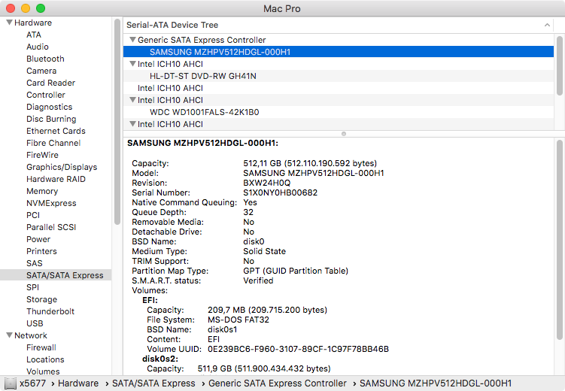The image size is (565, 391).
Task: Click the device tree vertical scrollbar
Action: 559,65
